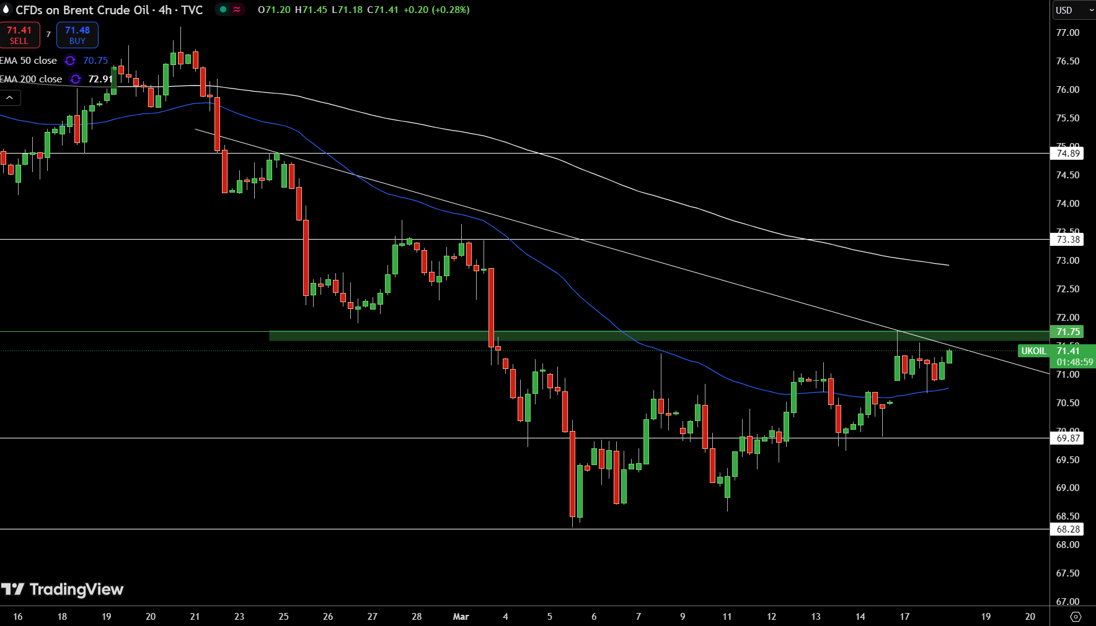1096x626 pixels.
Task: Select the 71.75 green zone price label
Action: (x=1067, y=332)
